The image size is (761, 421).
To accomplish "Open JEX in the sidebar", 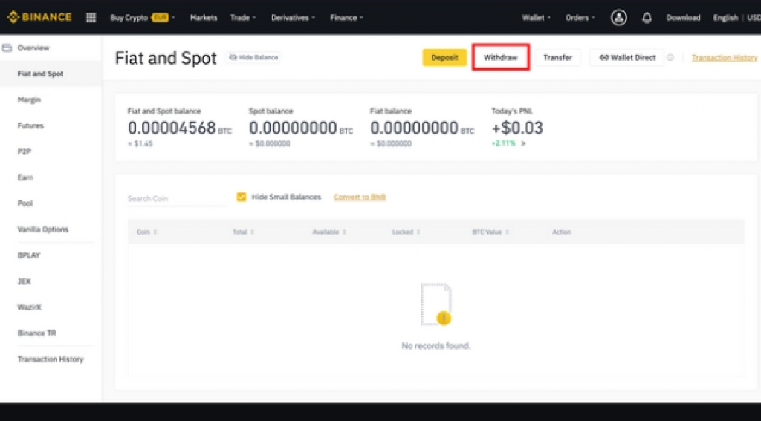I will pos(24,281).
